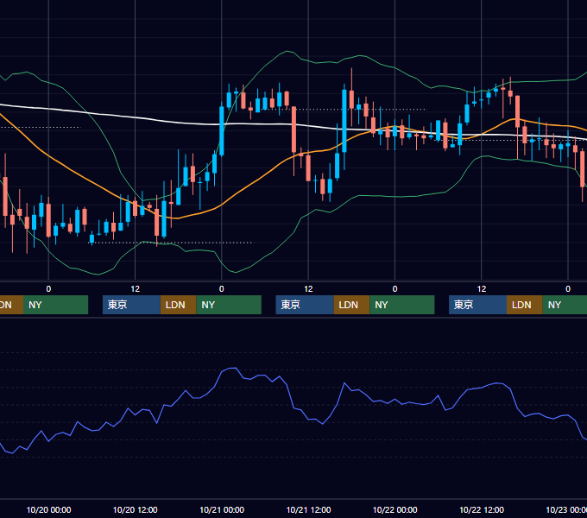This screenshot has width=587, height=518.
Task: Click the hour label 0 at the 10/21 gridline
Action: click(222, 289)
